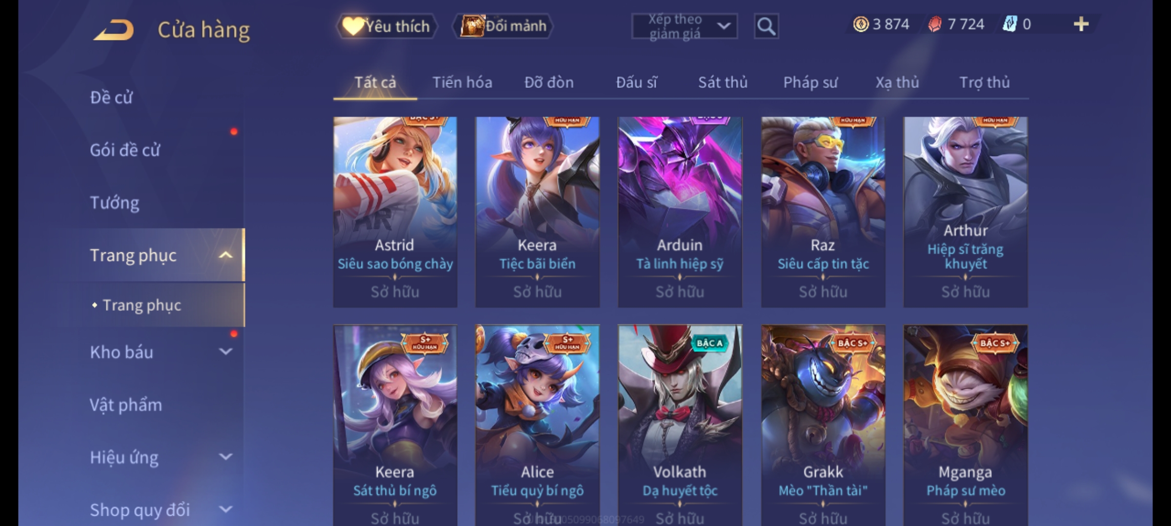1171x526 pixels.
Task: Open the search magnifier icon
Action: pyautogui.click(x=766, y=26)
